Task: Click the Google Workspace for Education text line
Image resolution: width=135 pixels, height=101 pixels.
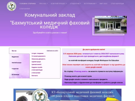Action: [94, 60]
